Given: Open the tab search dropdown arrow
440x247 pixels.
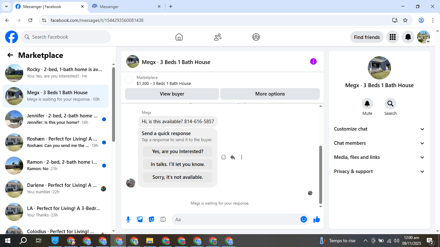Looking at the screenshot, I should (6, 6).
